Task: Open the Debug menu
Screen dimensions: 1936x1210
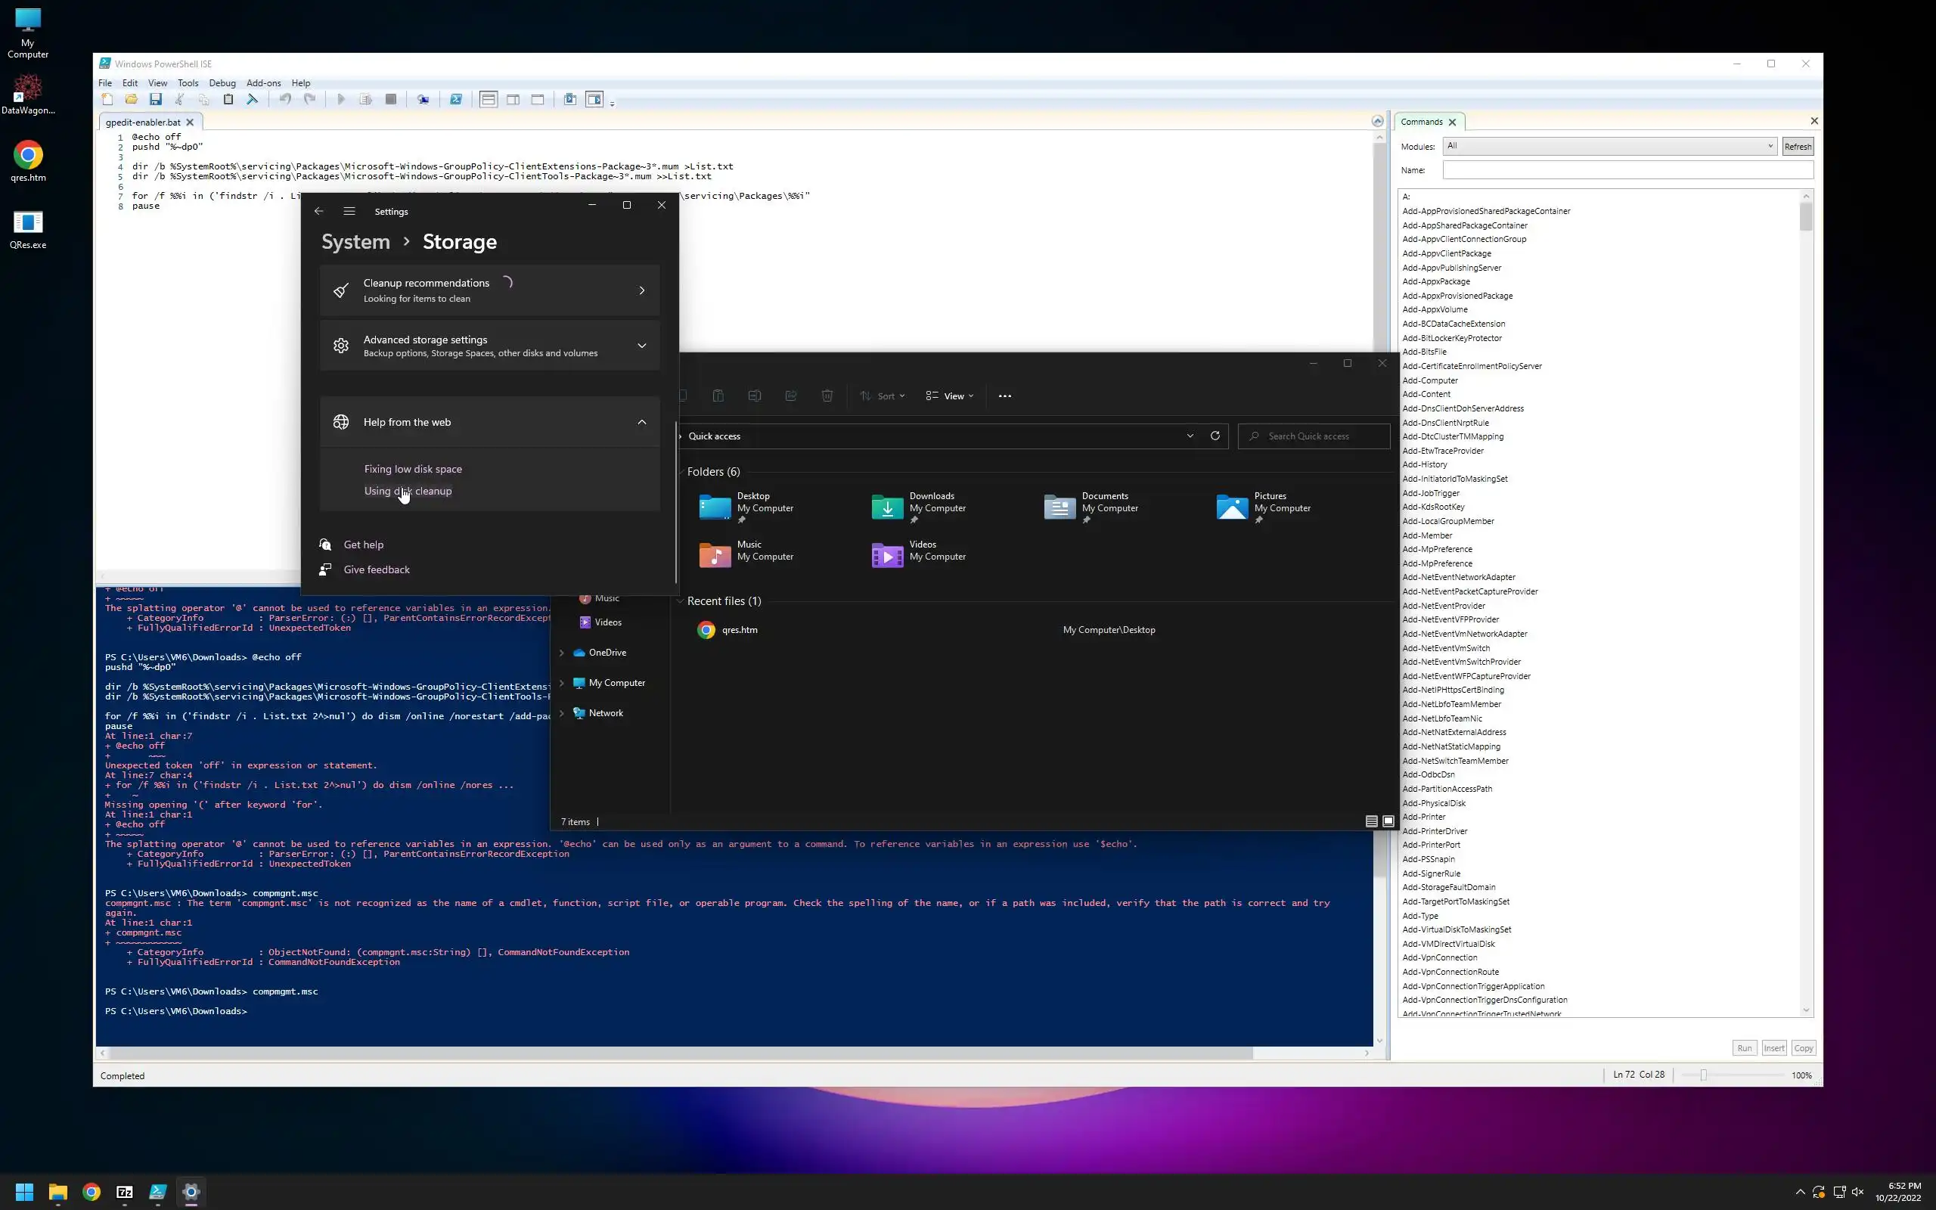Action: point(222,82)
